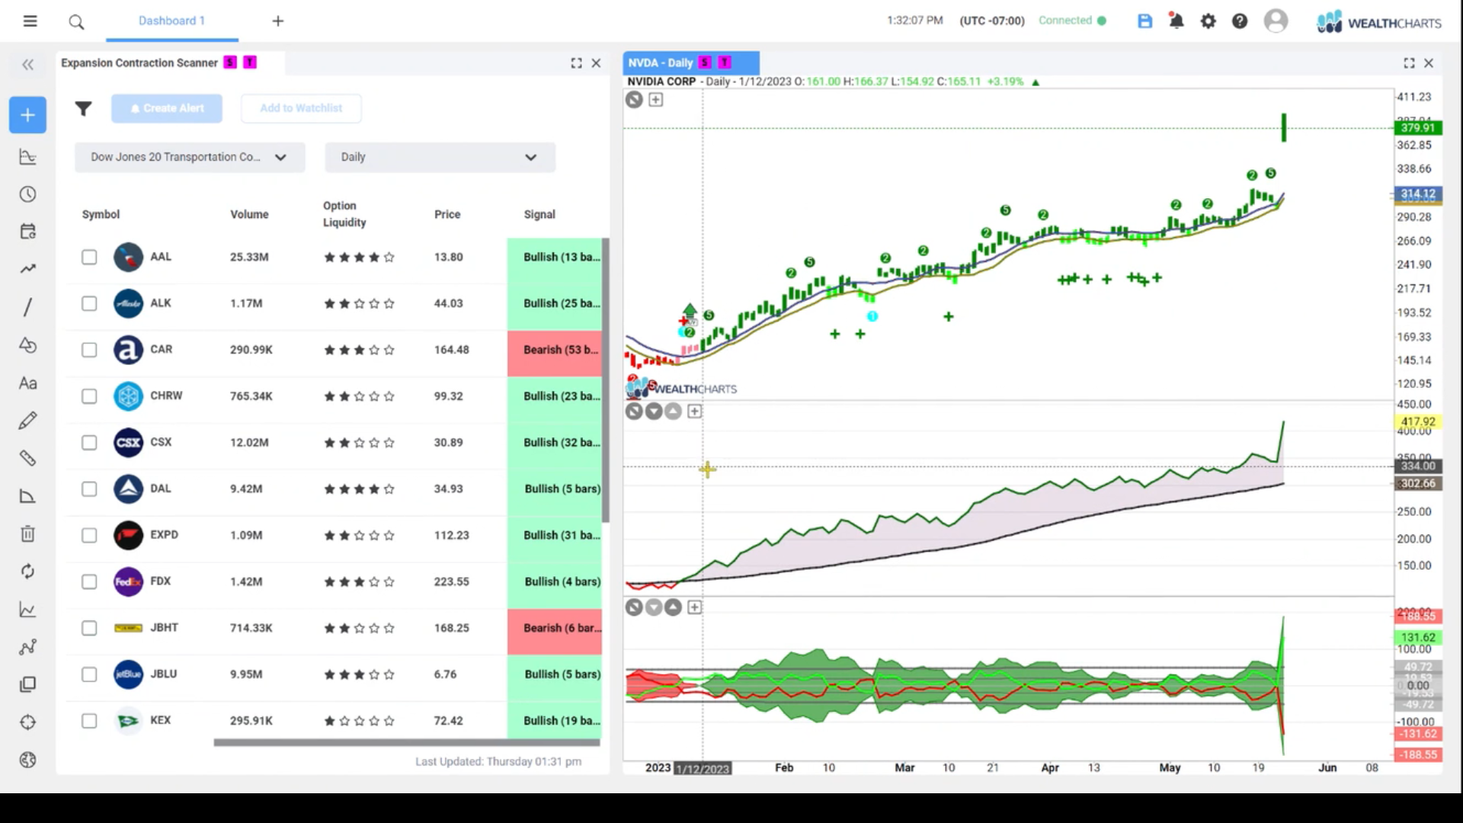
Task: Check the AAL row checkbox
Action: 89,258
